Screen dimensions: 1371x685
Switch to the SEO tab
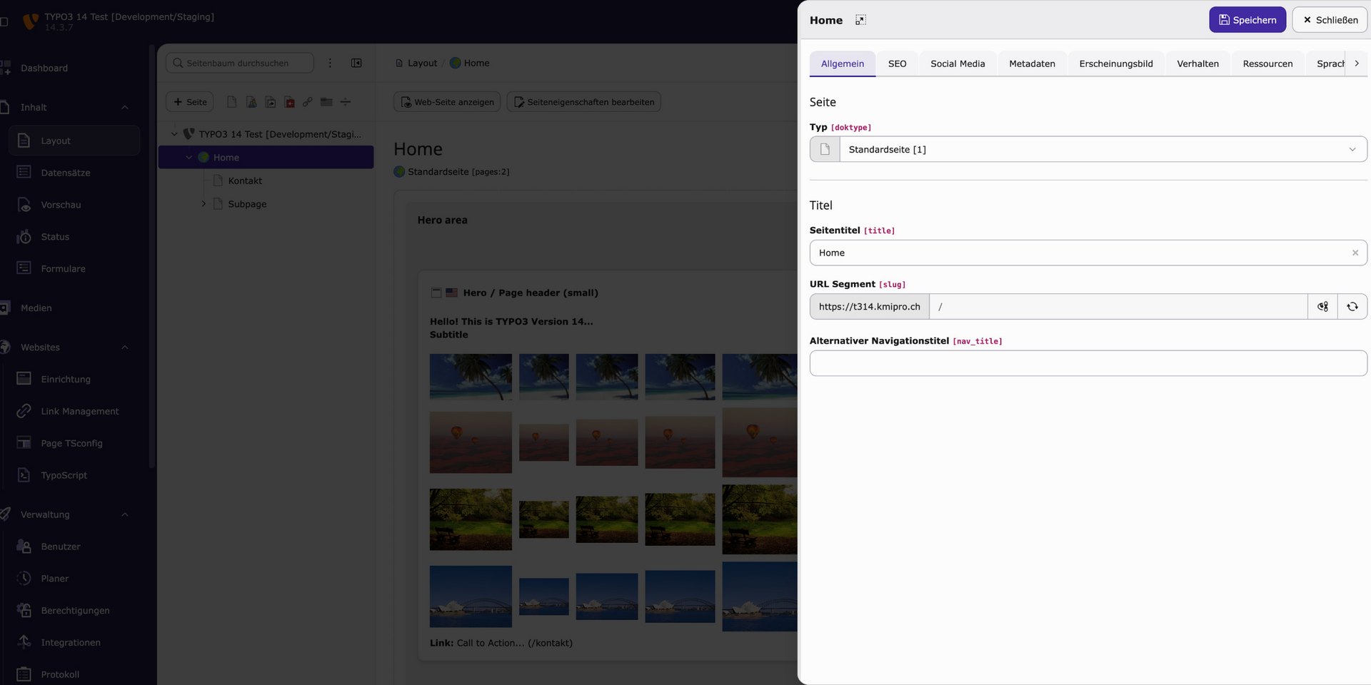click(897, 64)
